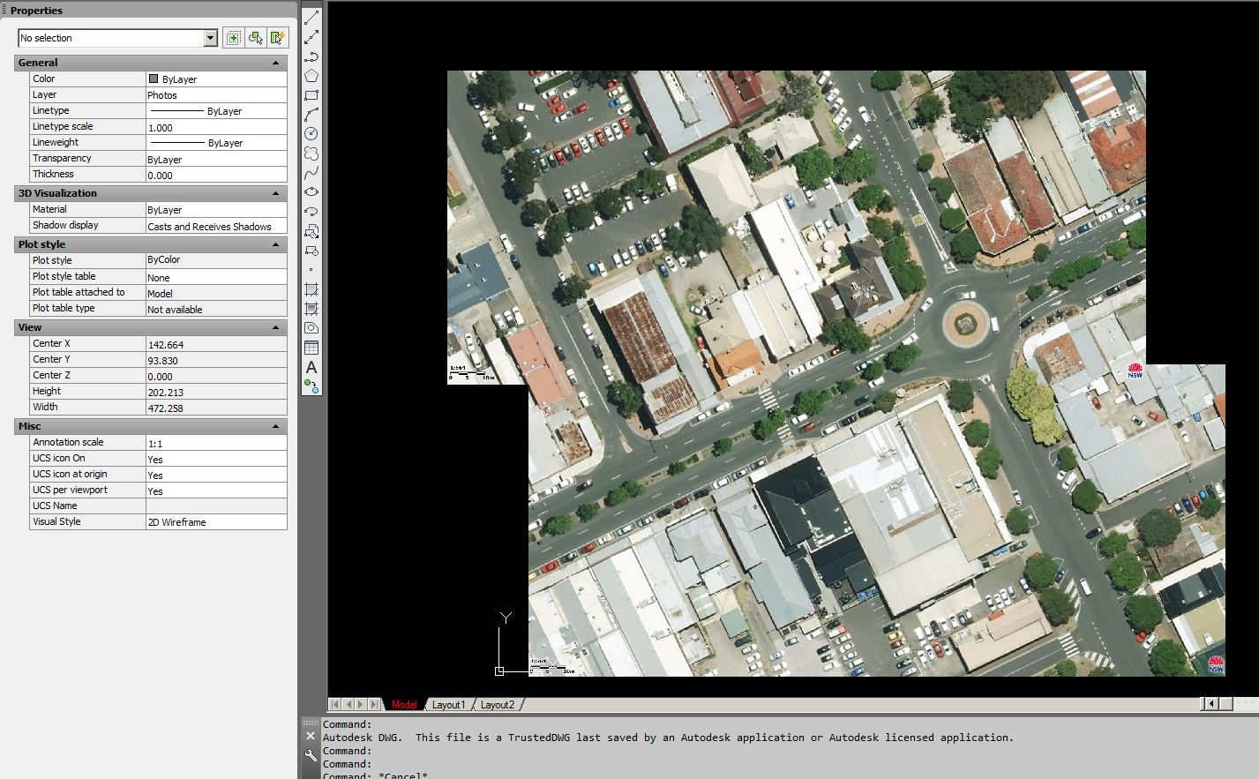Select the Spline tool
Image resolution: width=1259 pixels, height=779 pixels.
click(311, 172)
